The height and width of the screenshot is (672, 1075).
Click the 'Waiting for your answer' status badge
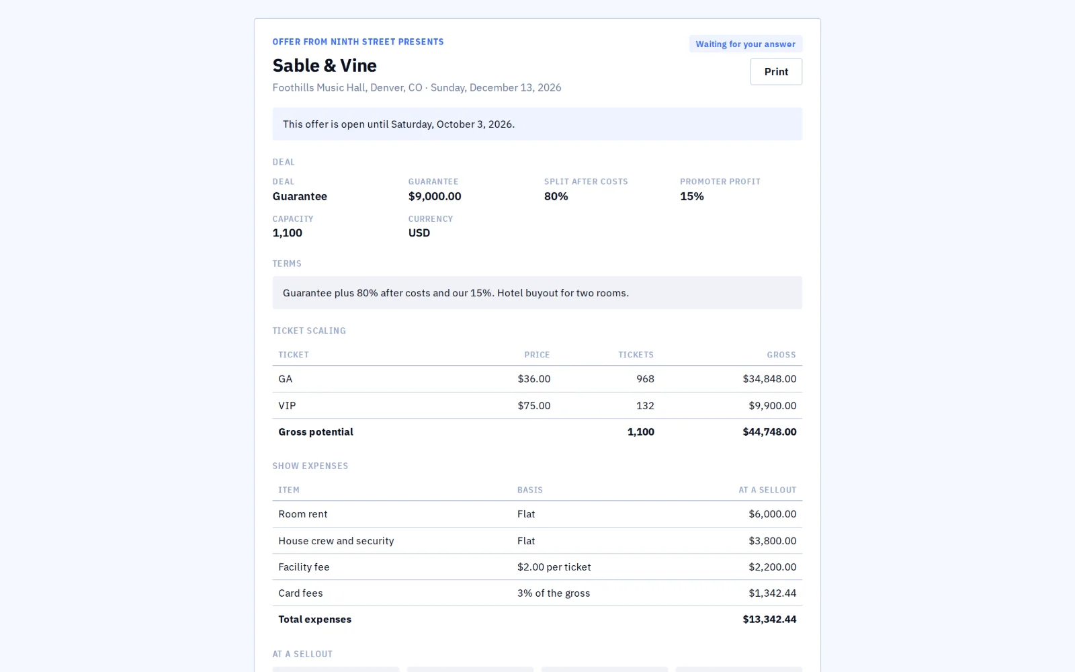(745, 44)
